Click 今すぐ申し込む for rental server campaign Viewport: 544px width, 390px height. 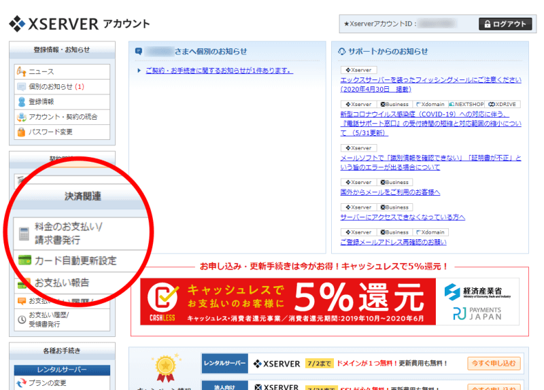tap(494, 364)
